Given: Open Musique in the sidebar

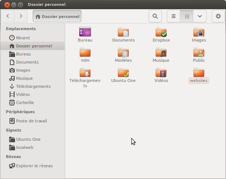Looking at the screenshot, I should click(x=32, y=78).
